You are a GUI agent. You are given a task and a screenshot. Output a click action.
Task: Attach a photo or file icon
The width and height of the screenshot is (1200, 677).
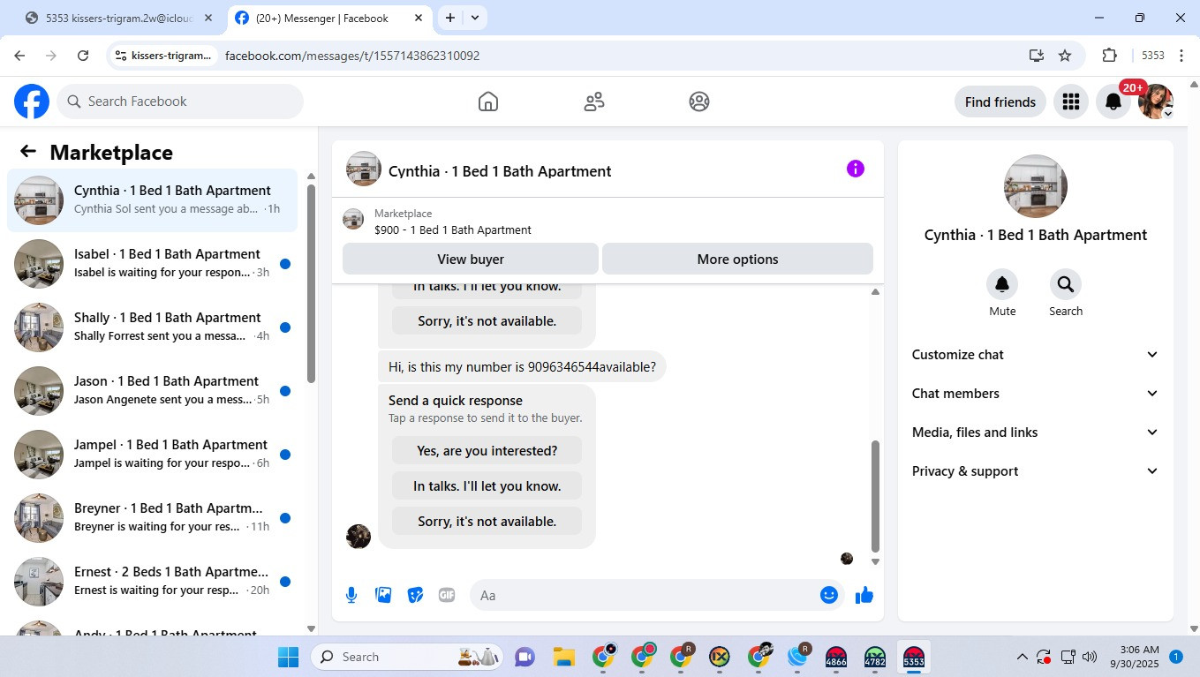coord(383,595)
